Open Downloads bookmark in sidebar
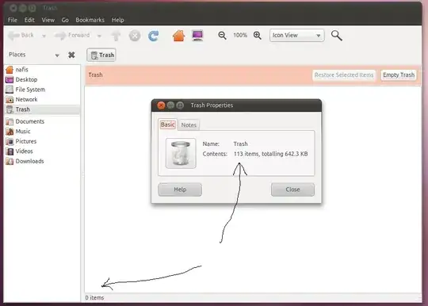The width and height of the screenshot is (428, 306). coord(43,162)
